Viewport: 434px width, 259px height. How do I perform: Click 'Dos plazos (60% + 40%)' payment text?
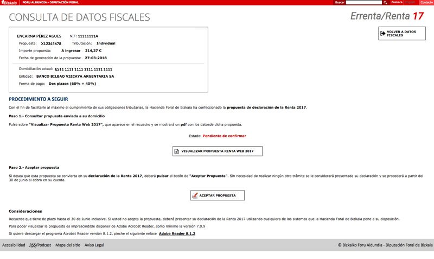[x=72, y=84]
